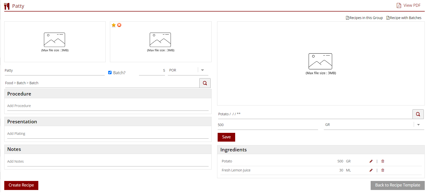
Task: Uncheck the Batch? checkbox
Action: pyautogui.click(x=110, y=73)
